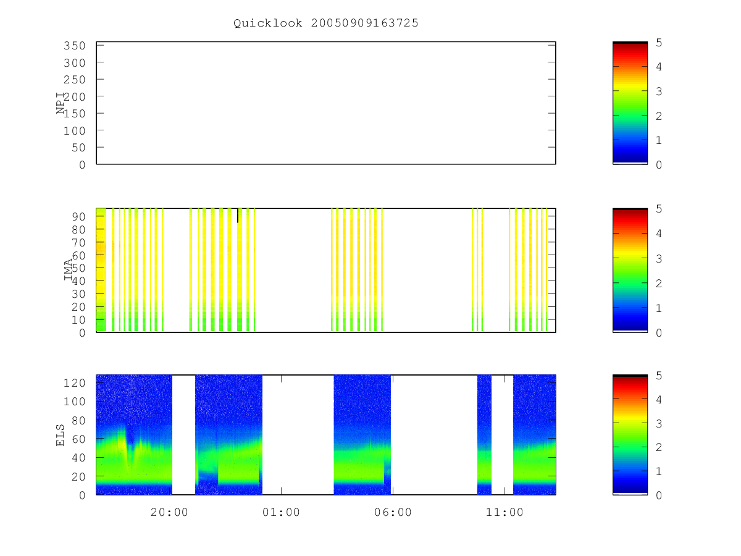Click the IMA panel color bar
The width and height of the screenshot is (741, 556).
[x=630, y=270]
